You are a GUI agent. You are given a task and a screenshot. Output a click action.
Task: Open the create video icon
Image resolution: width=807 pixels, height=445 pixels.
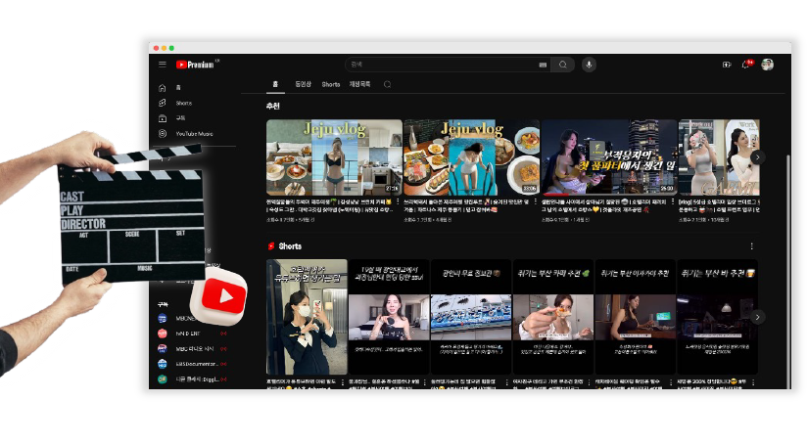727,65
